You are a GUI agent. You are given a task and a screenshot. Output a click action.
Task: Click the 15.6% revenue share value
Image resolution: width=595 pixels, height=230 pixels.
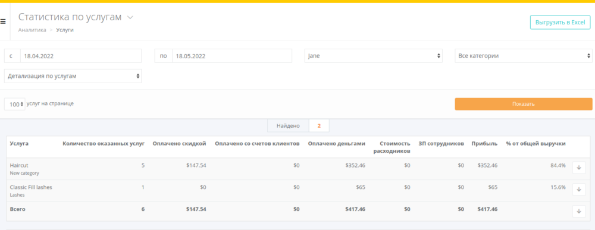558,187
